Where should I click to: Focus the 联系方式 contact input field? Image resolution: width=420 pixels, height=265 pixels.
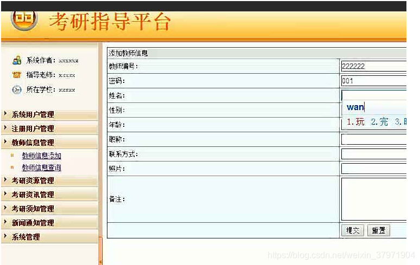tap(374, 154)
